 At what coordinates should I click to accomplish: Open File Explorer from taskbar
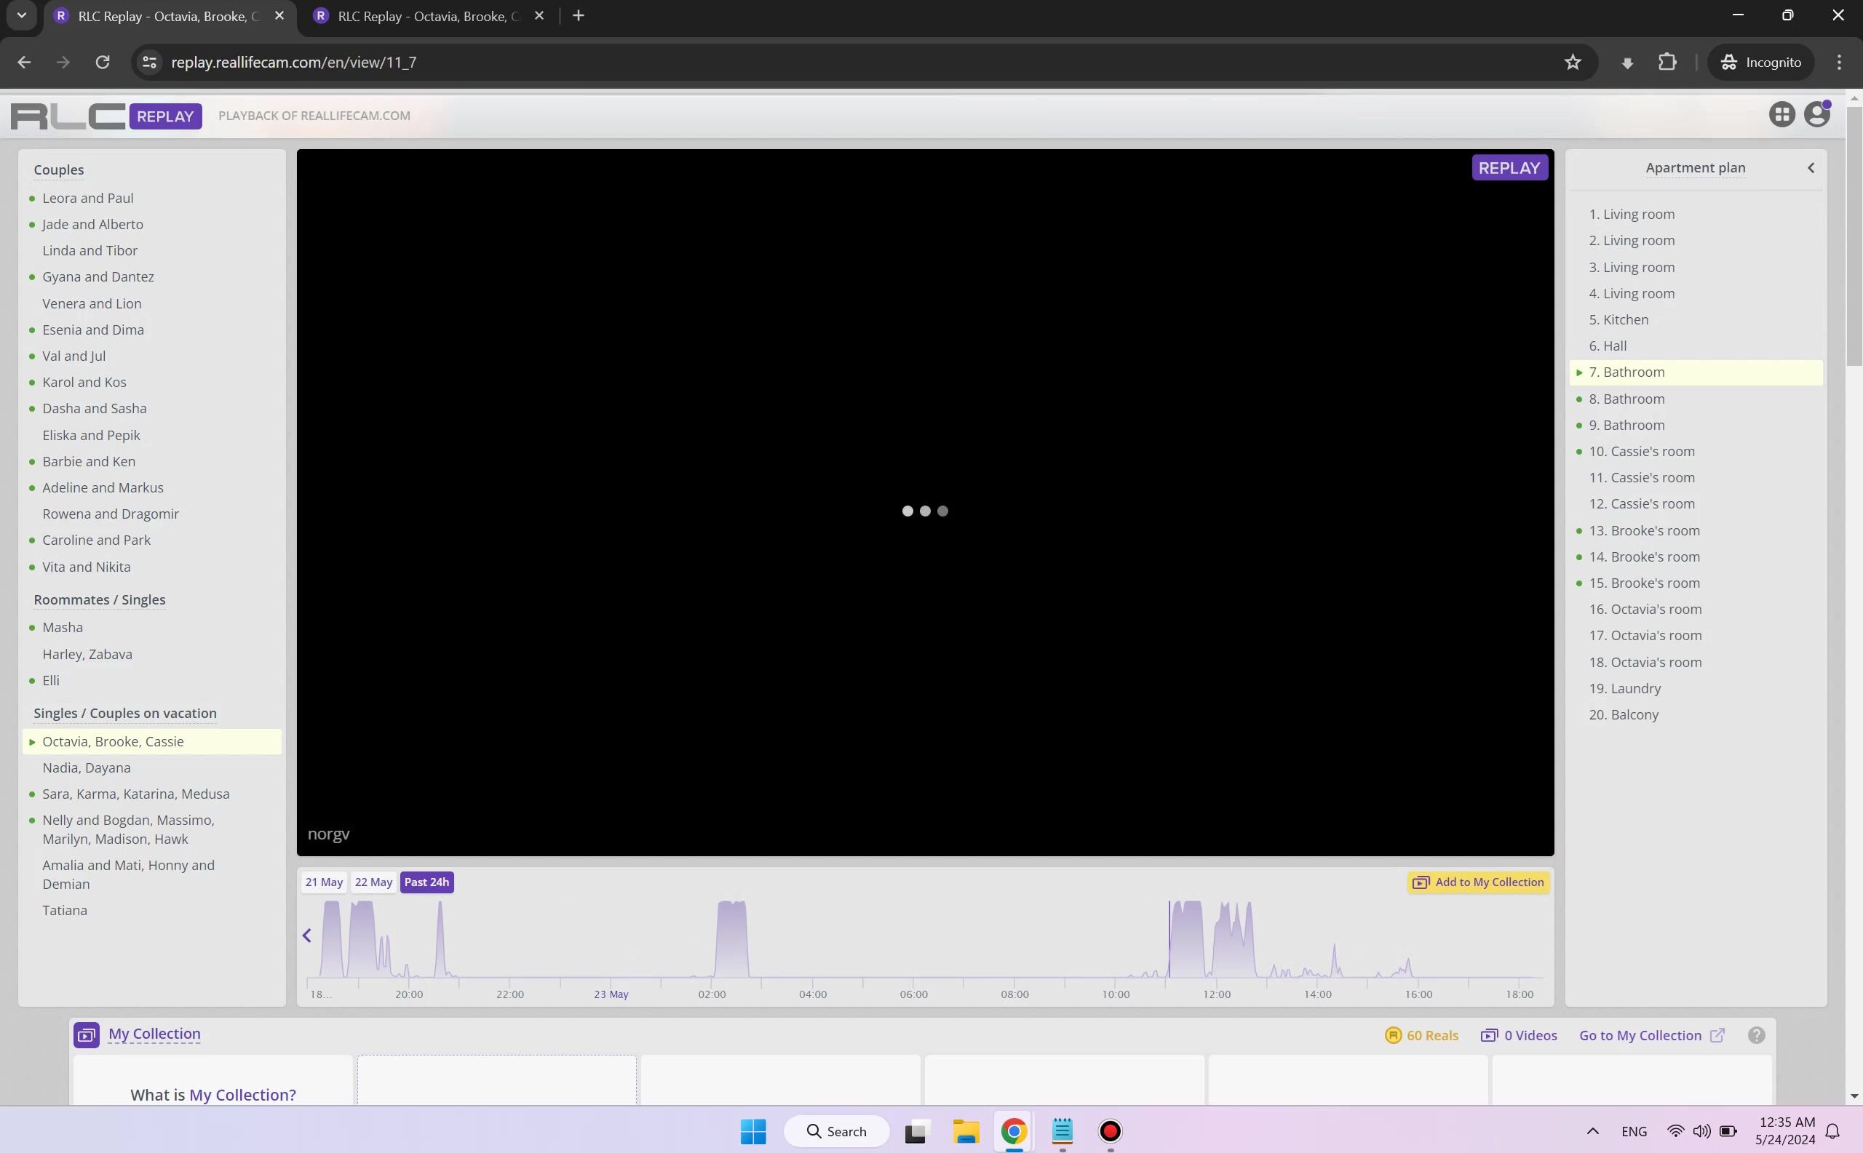965,1131
